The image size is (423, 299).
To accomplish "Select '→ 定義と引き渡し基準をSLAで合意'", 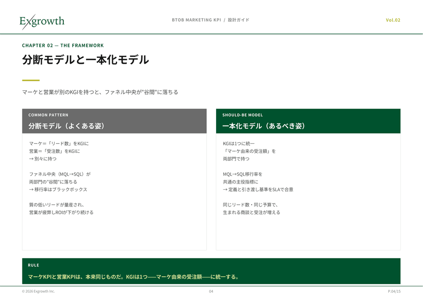I will 258,189.
